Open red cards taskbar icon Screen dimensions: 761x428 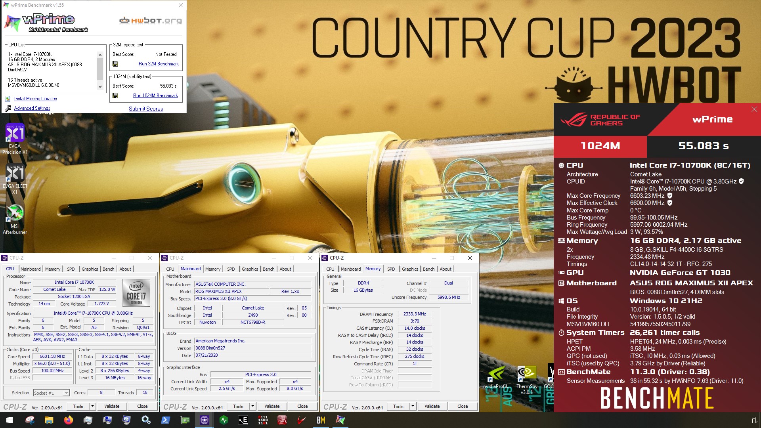[x=282, y=420]
